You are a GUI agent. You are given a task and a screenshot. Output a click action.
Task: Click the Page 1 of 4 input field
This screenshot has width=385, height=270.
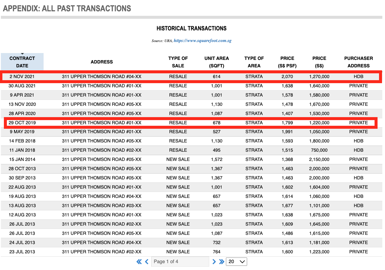180,262
